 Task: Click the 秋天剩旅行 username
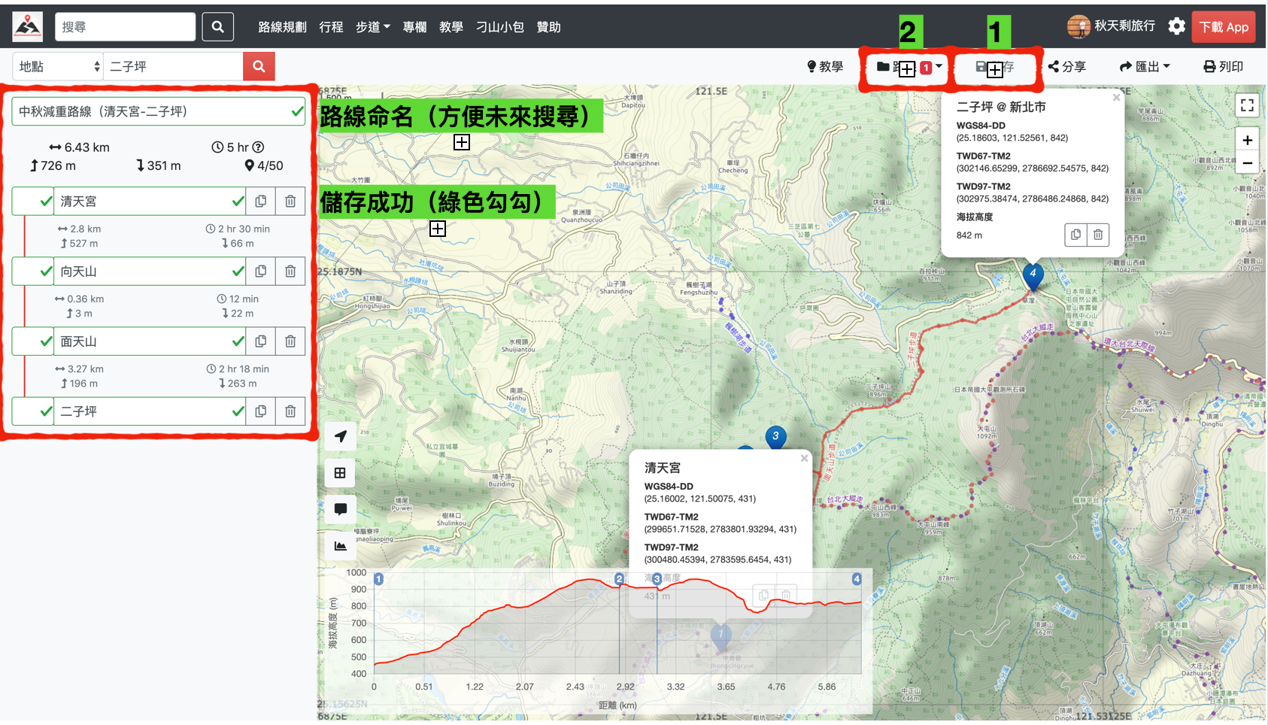click(1124, 26)
